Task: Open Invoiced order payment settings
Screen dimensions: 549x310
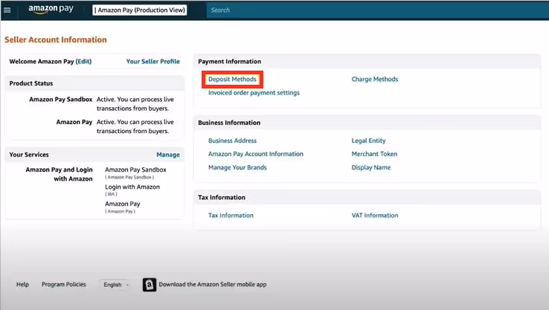Action: (x=254, y=93)
